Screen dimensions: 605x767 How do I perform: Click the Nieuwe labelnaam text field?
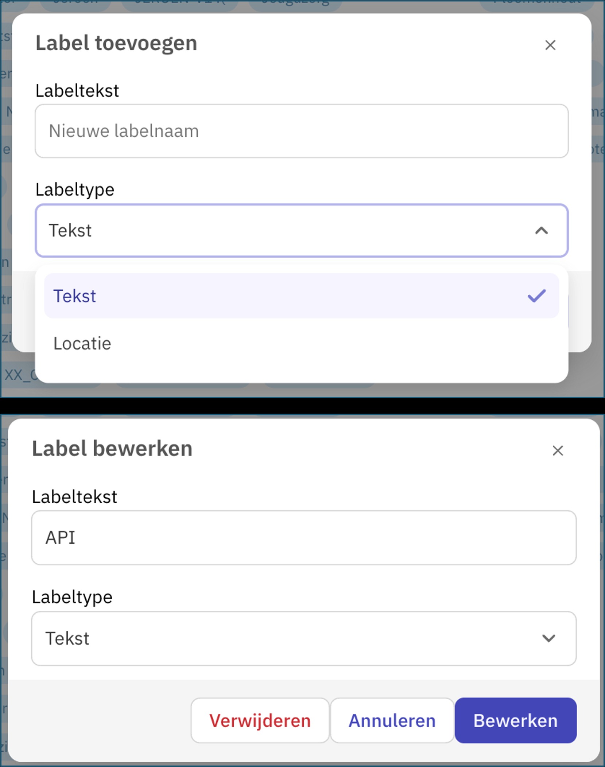(x=302, y=131)
